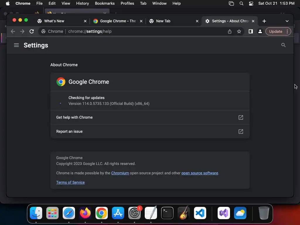Open Visual Studio from the Dock
Screen dimensions: 300x225
coord(224,213)
